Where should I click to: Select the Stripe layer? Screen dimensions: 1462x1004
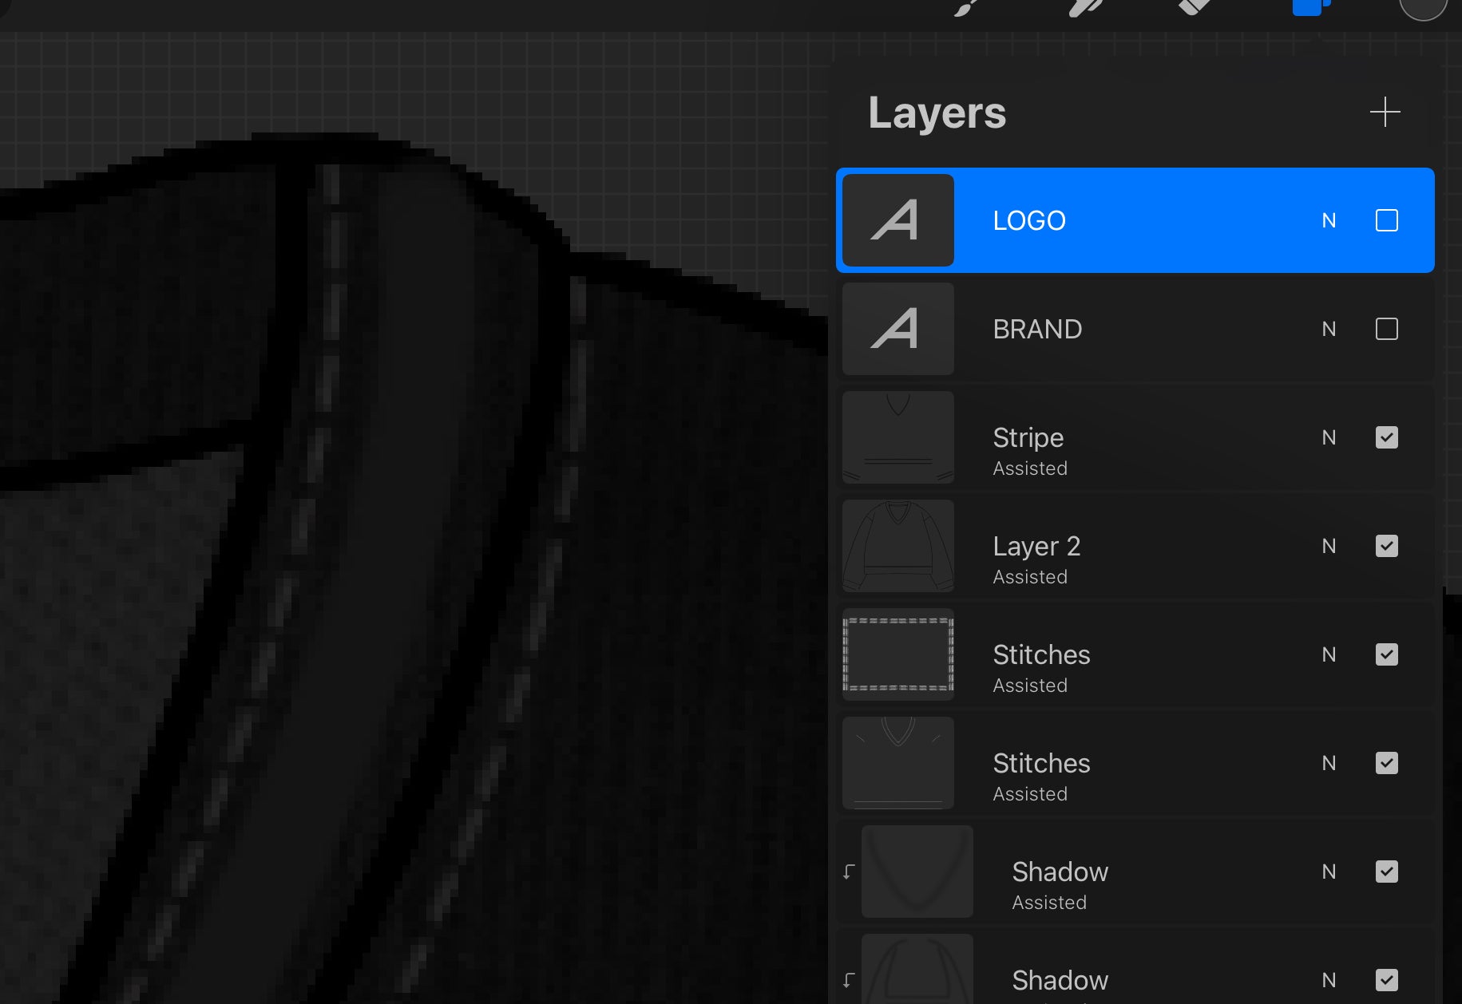coord(1135,437)
